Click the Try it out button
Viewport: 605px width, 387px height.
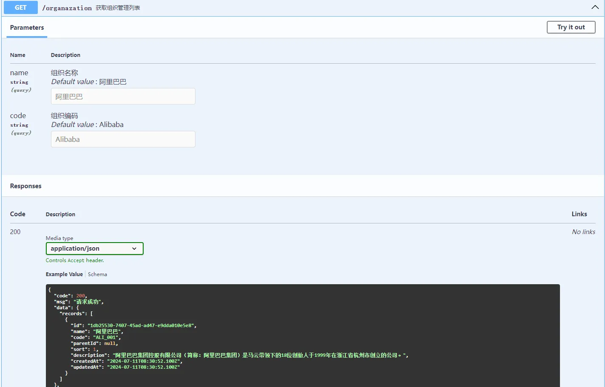[x=571, y=27]
